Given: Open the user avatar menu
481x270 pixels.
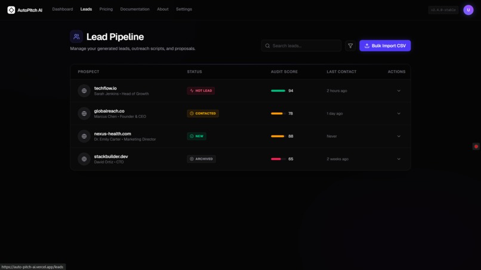Looking at the screenshot, I should 468,10.
